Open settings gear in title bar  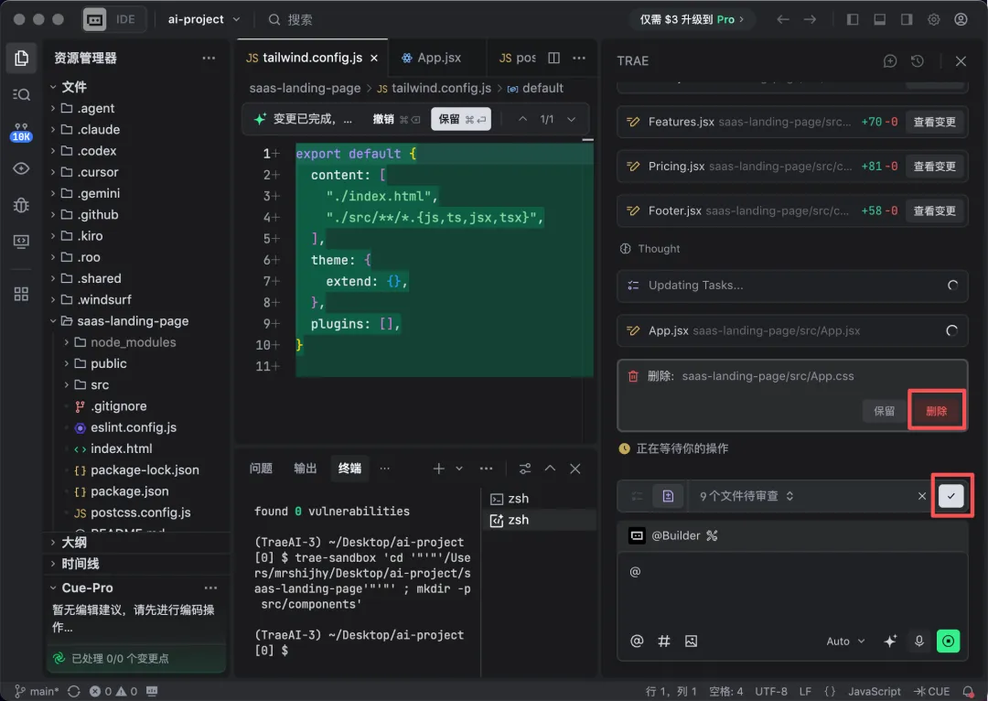coord(933,19)
